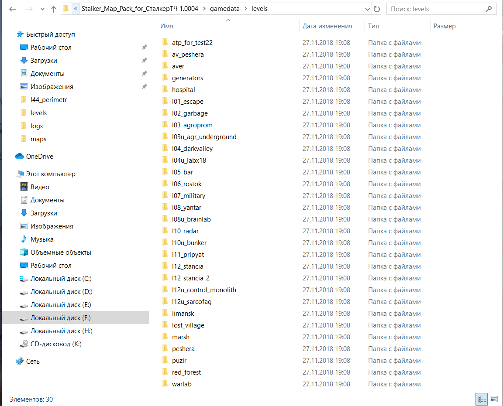503x406 pixels.
Task: Select the generators folder
Action: point(187,78)
